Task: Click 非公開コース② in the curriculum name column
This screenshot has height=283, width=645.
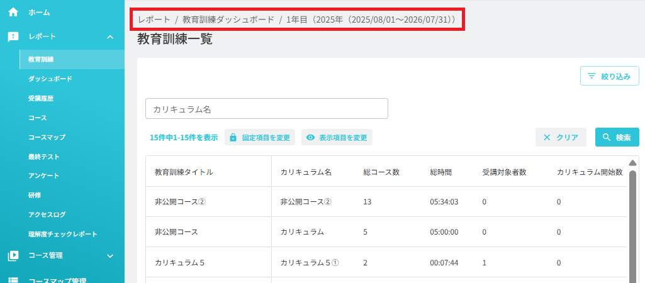Action: point(306,201)
